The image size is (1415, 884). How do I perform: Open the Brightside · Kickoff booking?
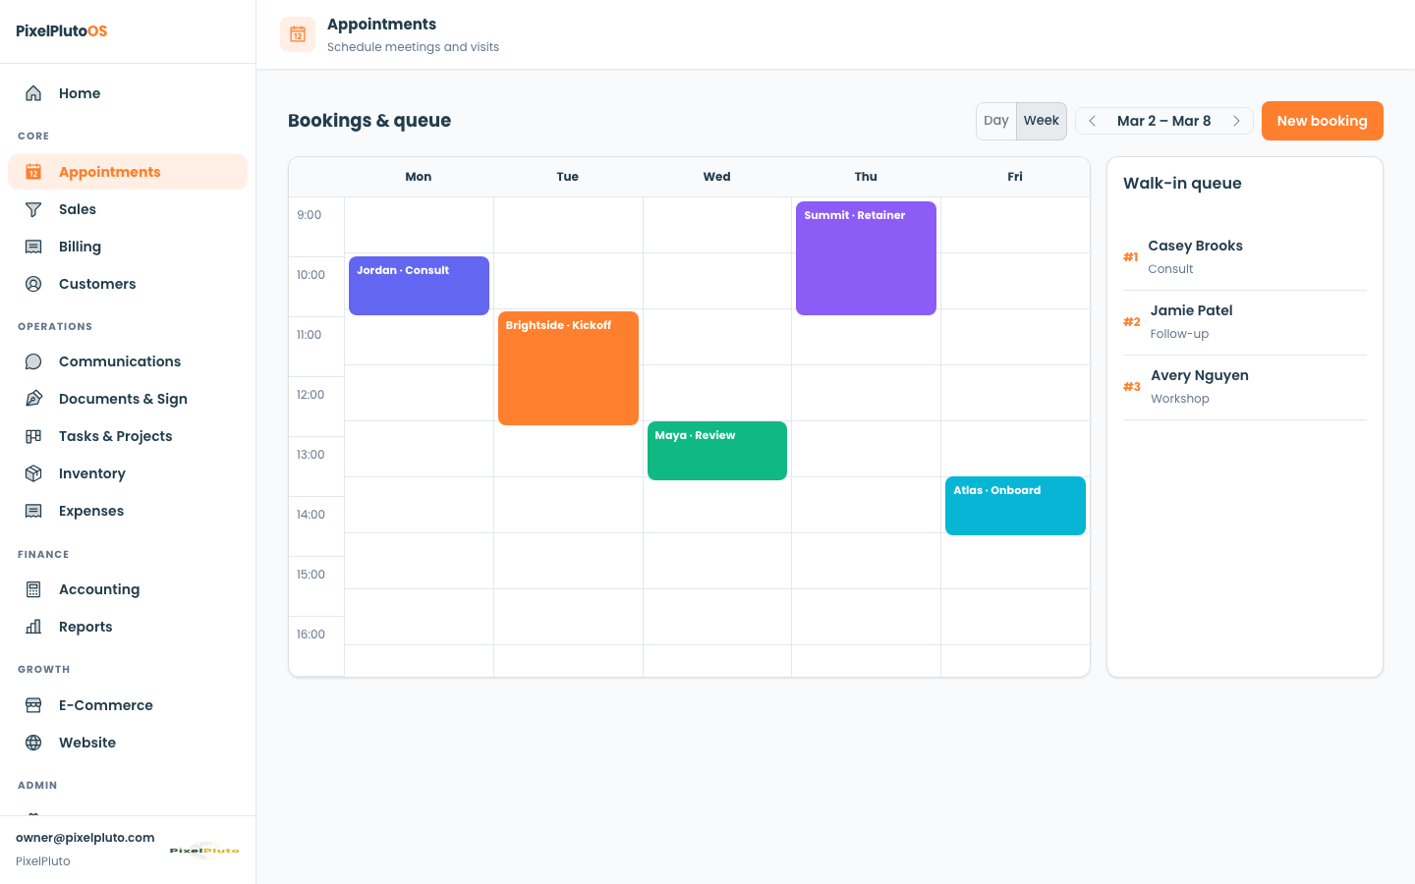click(x=568, y=368)
